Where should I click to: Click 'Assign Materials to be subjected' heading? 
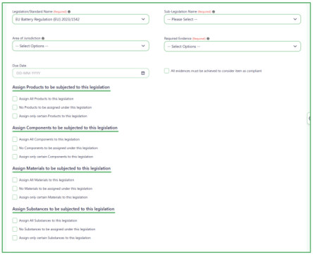[61, 168]
